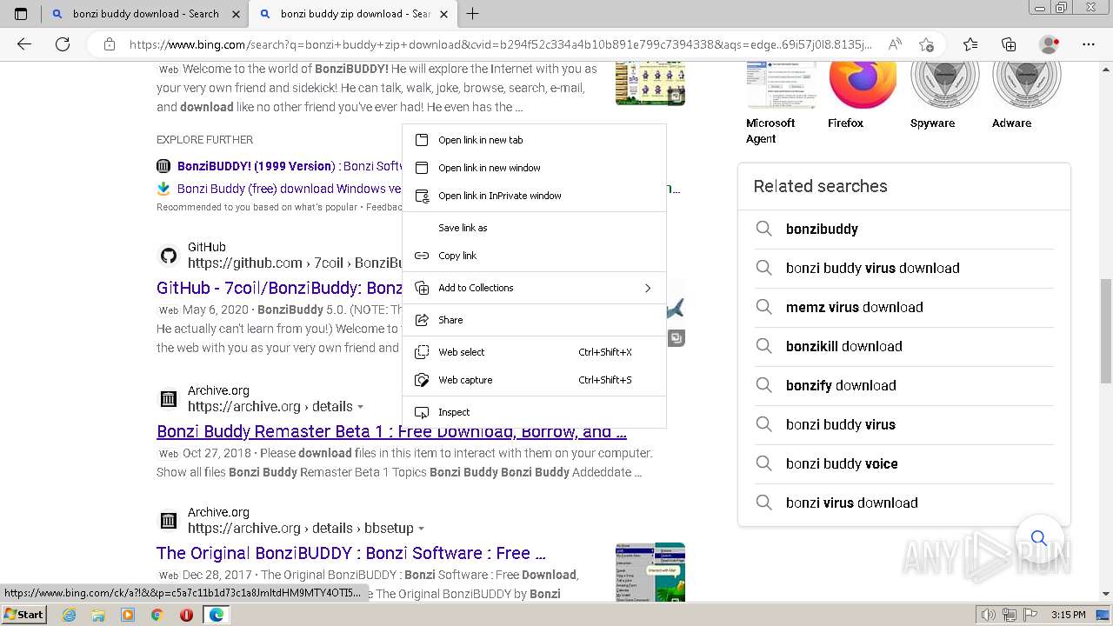The width and height of the screenshot is (1113, 626).
Task: Open Opera from taskbar
Action: 186,615
